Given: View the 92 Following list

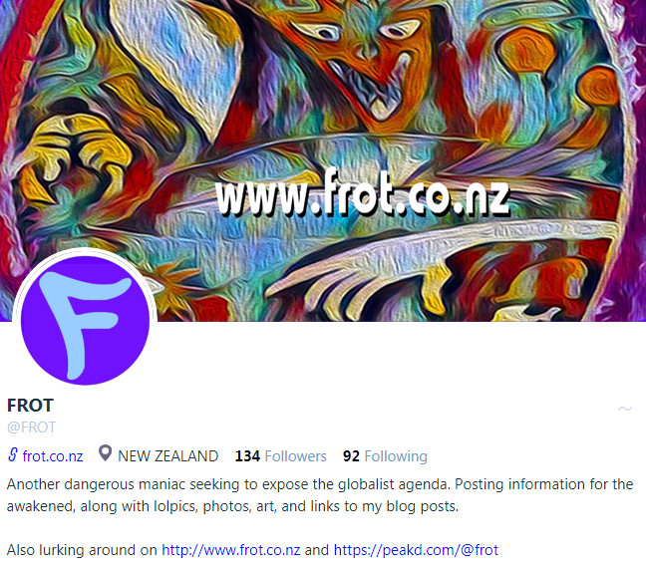Looking at the screenshot, I should pyautogui.click(x=385, y=456).
